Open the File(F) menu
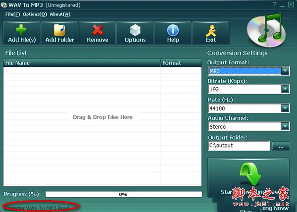The width and height of the screenshot is (297, 212). click(12, 14)
